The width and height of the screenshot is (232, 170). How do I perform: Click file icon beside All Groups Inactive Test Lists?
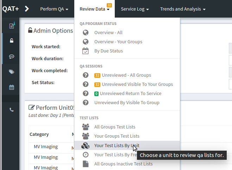pos(86,164)
